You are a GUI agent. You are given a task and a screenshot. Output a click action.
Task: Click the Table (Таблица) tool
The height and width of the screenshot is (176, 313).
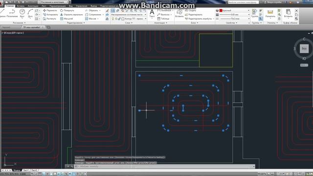click(x=163, y=19)
